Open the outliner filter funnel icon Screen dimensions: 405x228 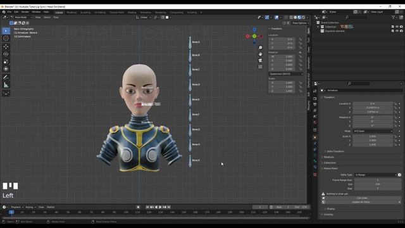394,17
